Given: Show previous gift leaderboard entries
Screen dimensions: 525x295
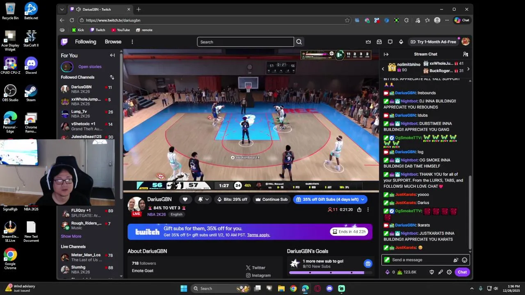Looking at the screenshot, I should click(x=383, y=69).
